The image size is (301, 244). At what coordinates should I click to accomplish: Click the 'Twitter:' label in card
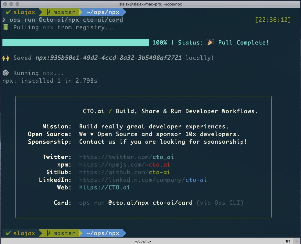(57, 157)
